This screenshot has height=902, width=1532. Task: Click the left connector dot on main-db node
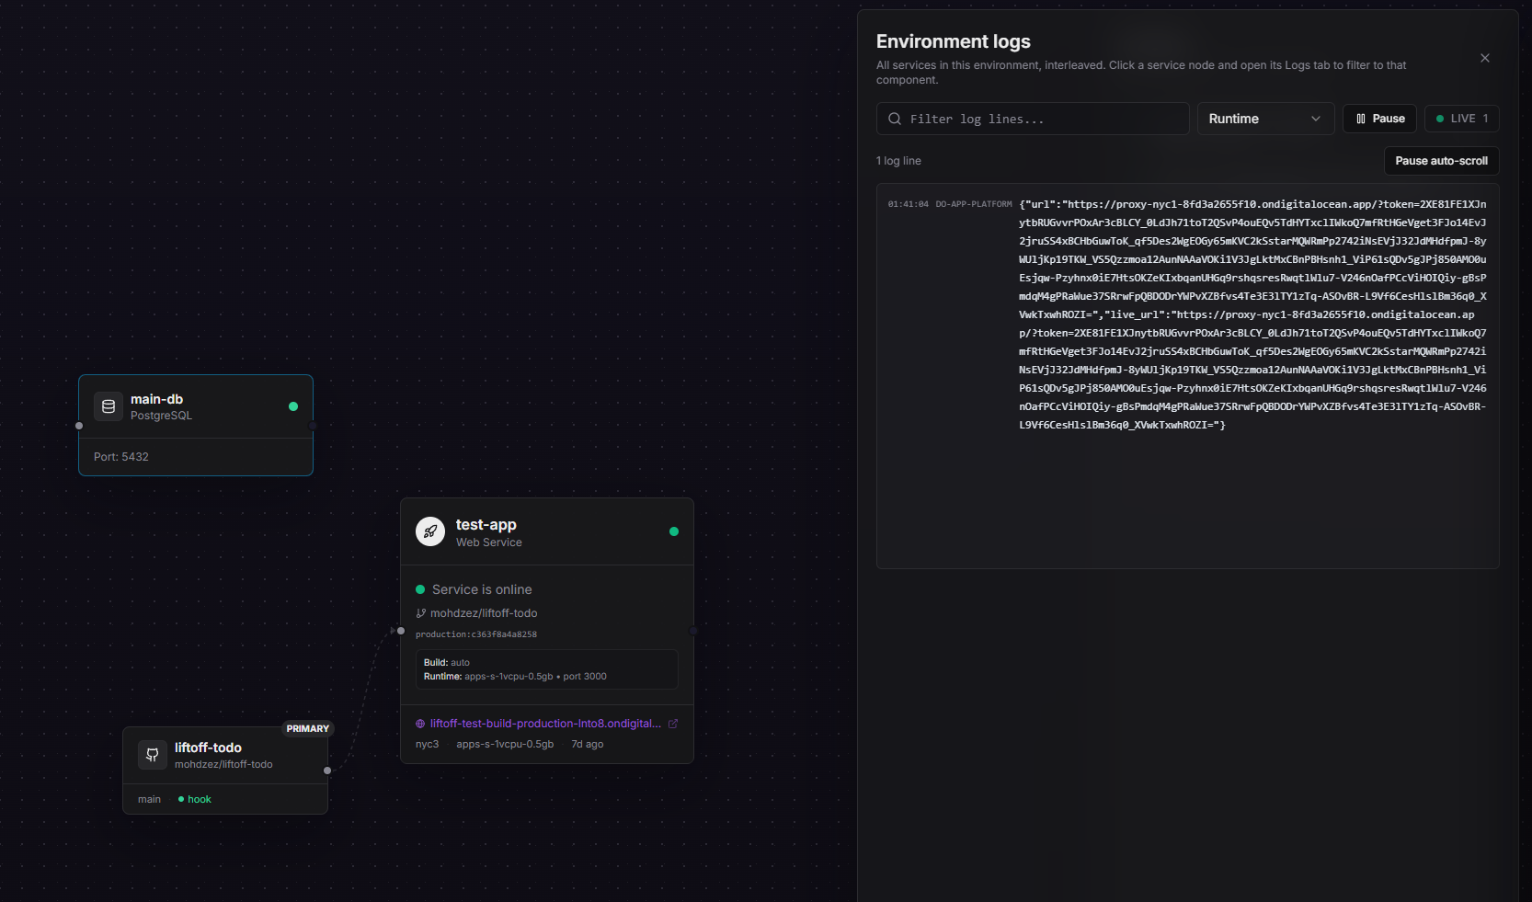[79, 426]
